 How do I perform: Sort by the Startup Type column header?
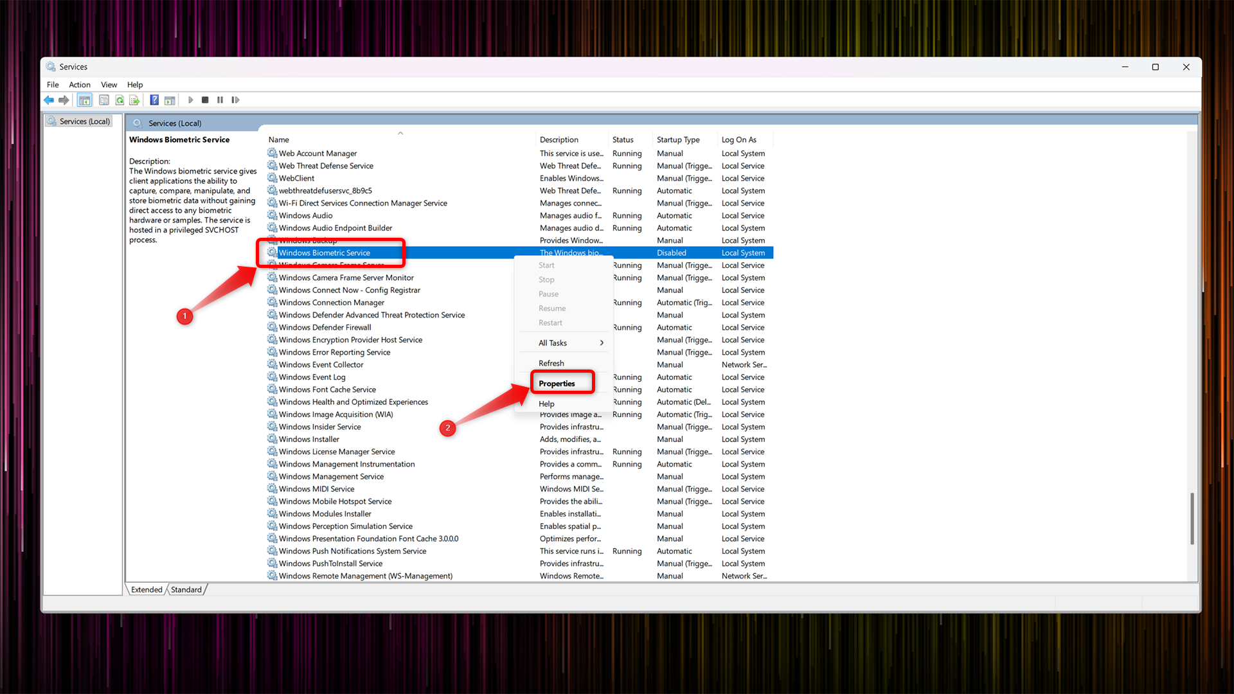tap(685, 139)
